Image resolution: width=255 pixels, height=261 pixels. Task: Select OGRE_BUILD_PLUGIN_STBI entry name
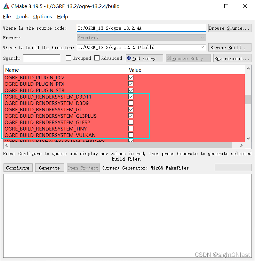coord(35,91)
